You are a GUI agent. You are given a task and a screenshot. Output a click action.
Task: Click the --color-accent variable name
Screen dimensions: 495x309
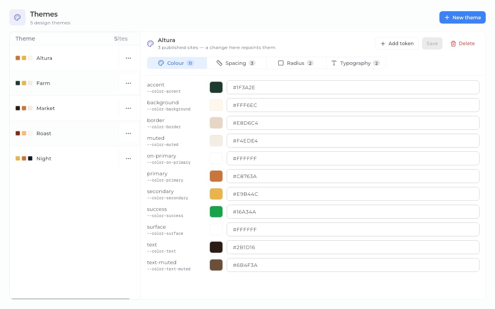click(x=164, y=92)
